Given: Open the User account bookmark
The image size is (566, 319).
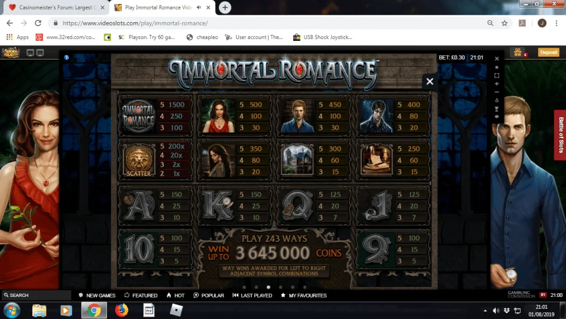Looking at the screenshot, I should (254, 37).
